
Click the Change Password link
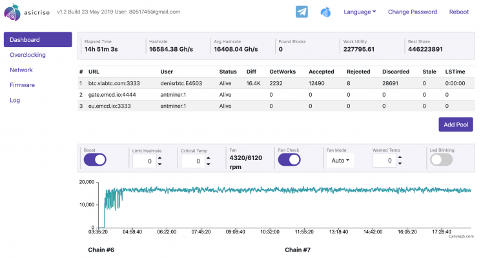point(413,12)
